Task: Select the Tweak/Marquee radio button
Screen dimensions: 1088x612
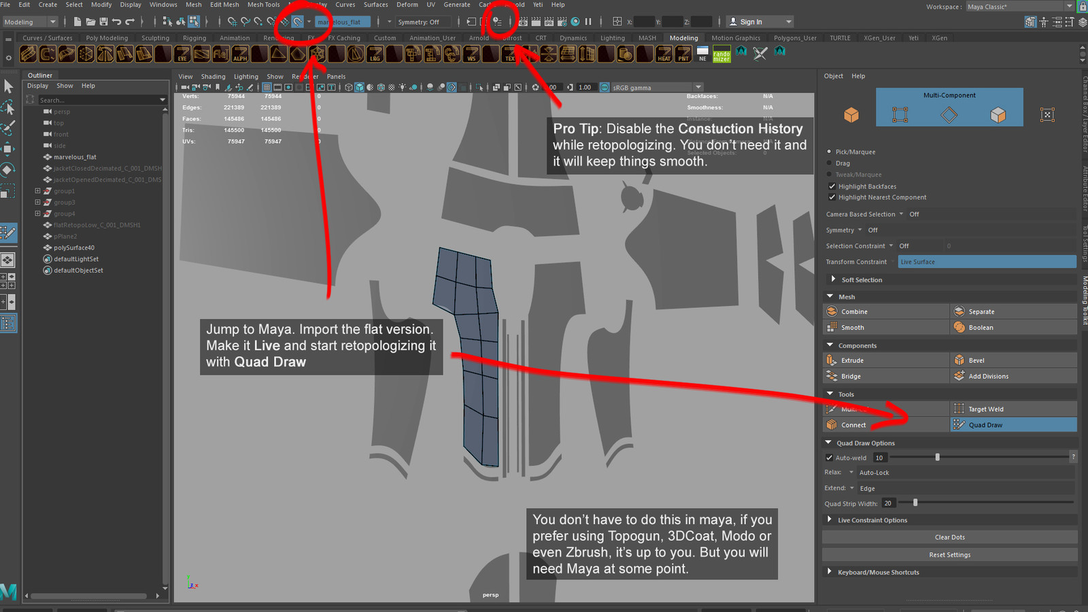Action: (829, 175)
